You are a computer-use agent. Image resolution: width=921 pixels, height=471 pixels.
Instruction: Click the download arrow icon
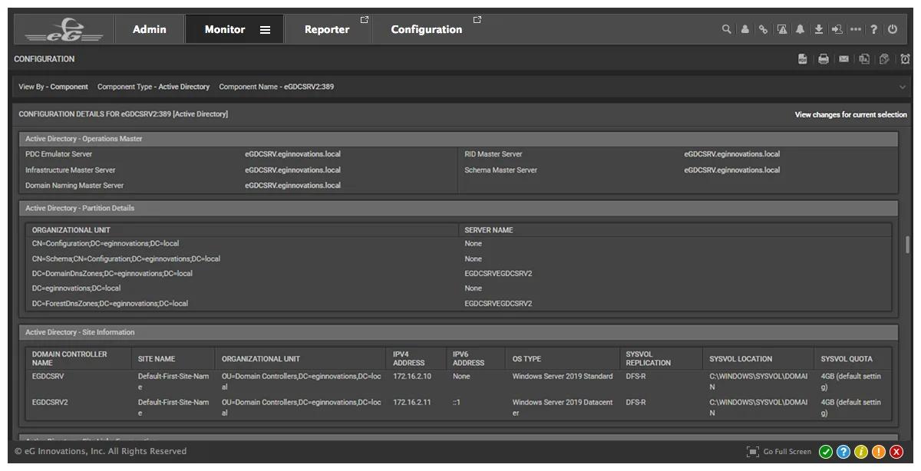[x=818, y=29]
